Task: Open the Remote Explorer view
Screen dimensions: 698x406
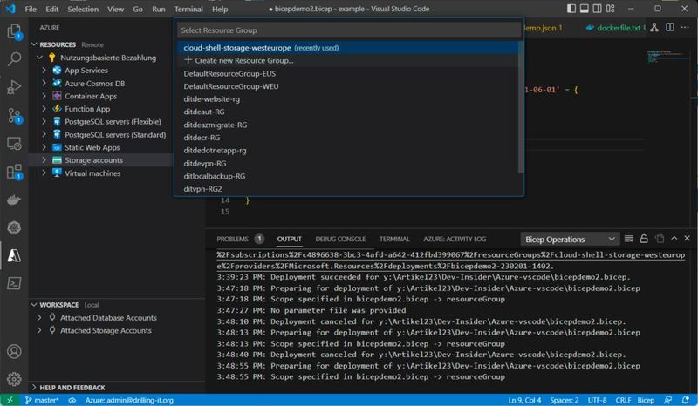Action: pyautogui.click(x=14, y=144)
